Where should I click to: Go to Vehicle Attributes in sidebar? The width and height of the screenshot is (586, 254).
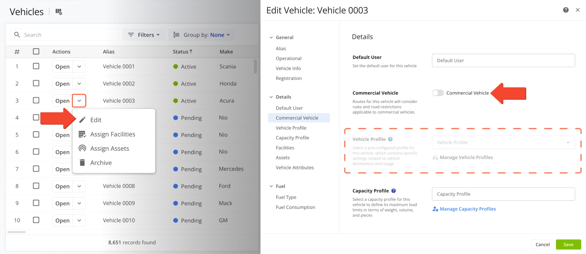click(295, 168)
